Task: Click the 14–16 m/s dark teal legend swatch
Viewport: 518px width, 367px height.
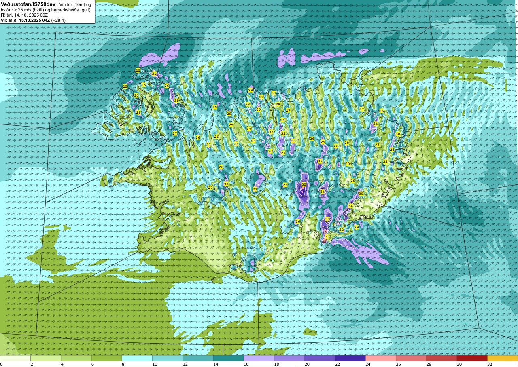Action: click(228, 358)
